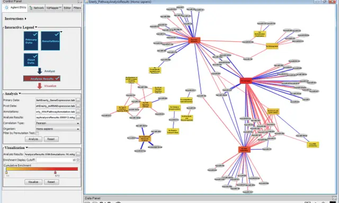Image resolution: width=339 pixels, height=203 pixels.
Task: Click Reset in the Analysis section
Action: (x=51, y=139)
